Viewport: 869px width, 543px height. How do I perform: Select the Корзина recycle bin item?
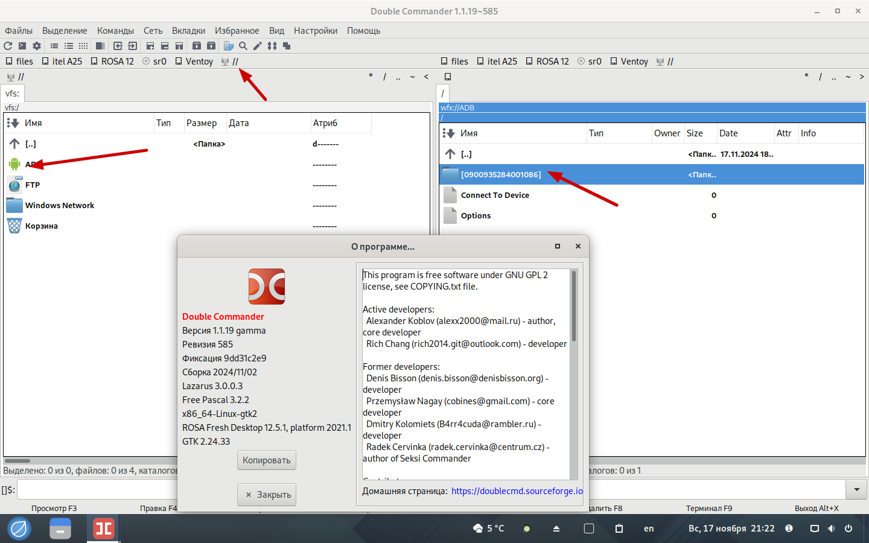(x=41, y=226)
